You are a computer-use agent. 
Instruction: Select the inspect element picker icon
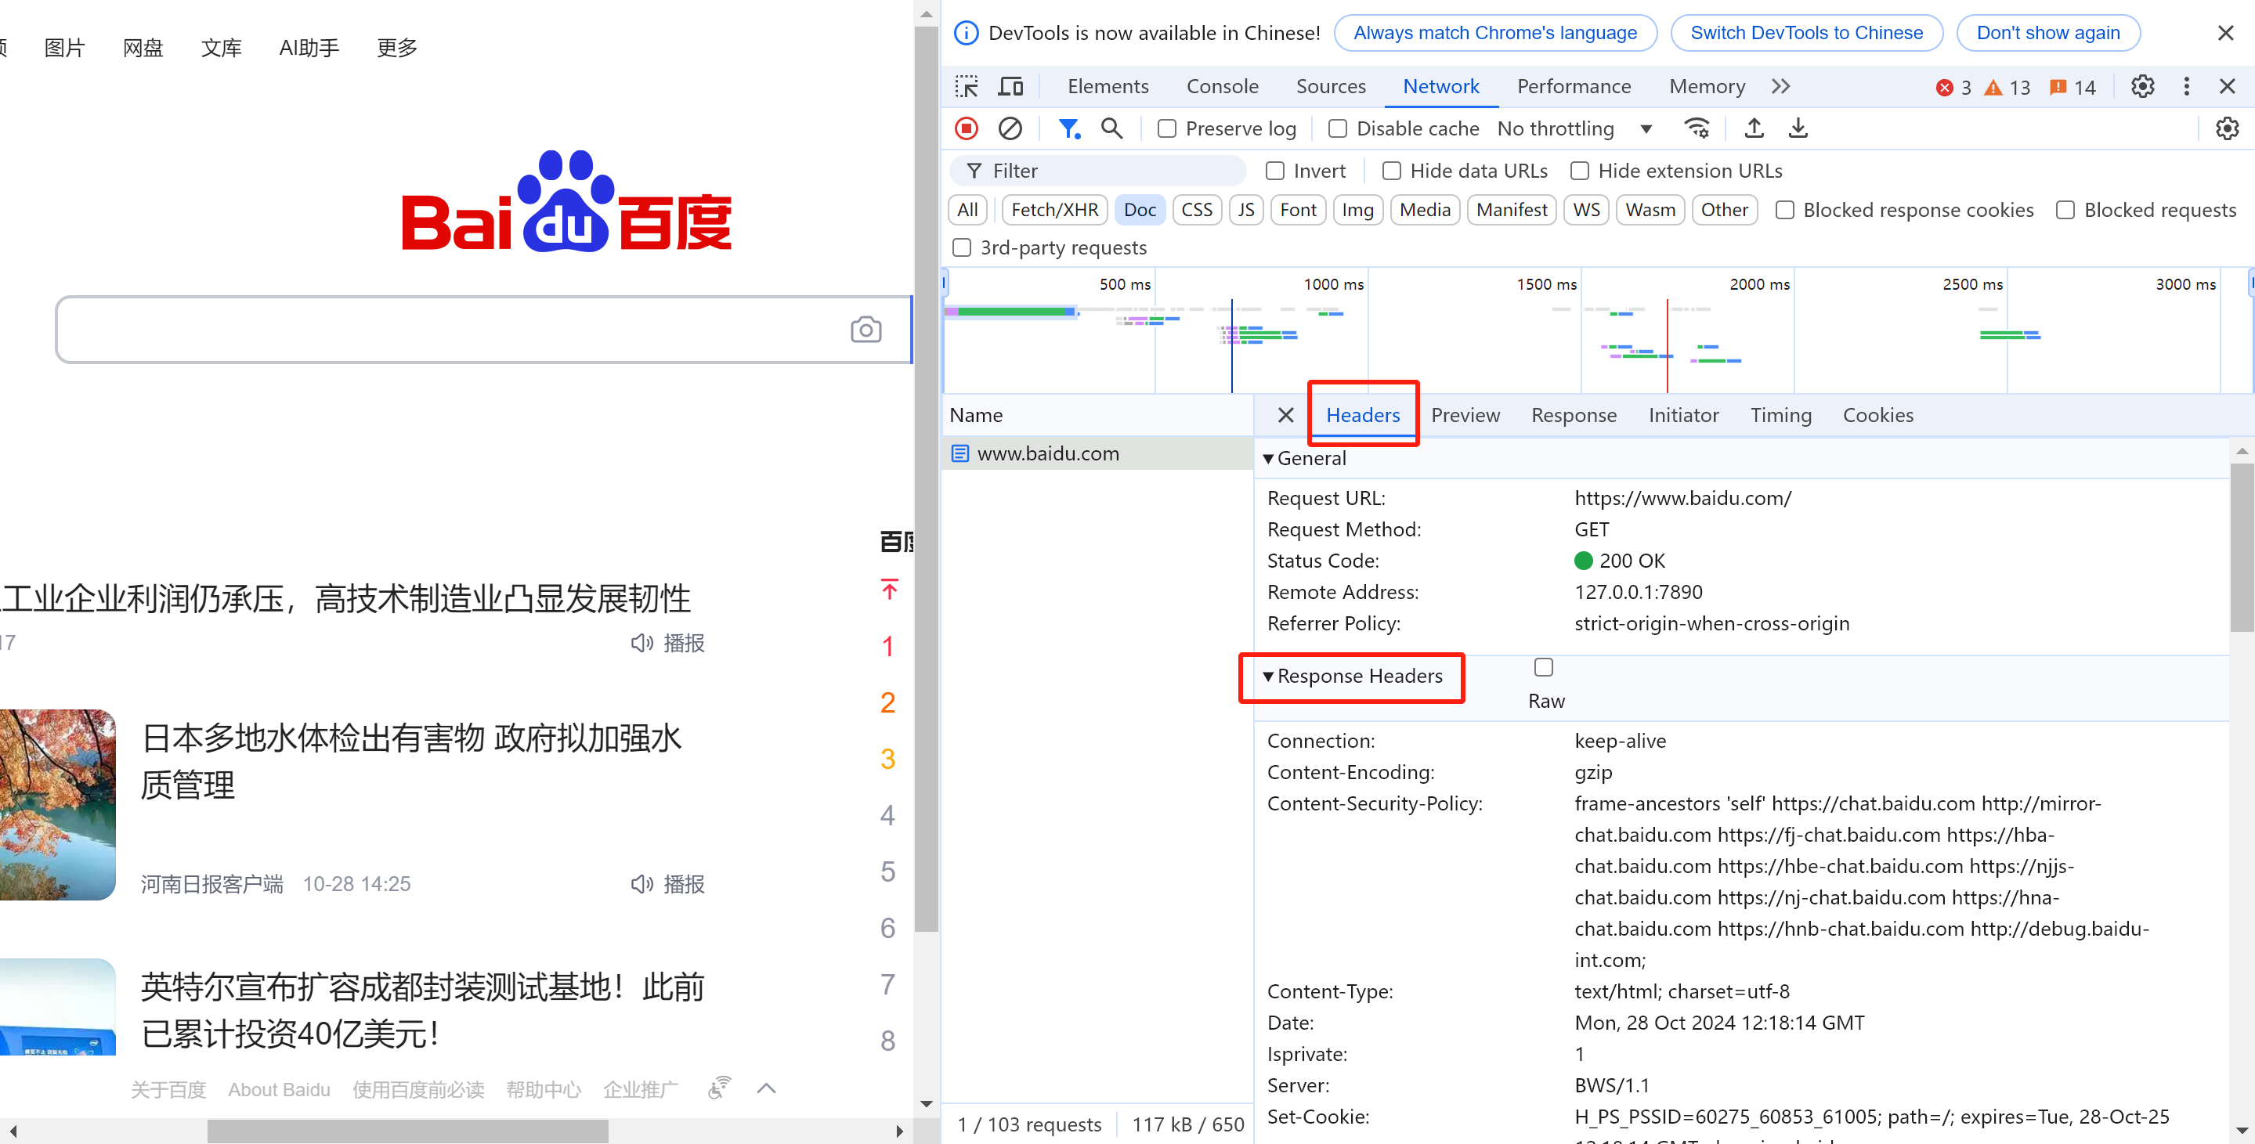coord(967,87)
